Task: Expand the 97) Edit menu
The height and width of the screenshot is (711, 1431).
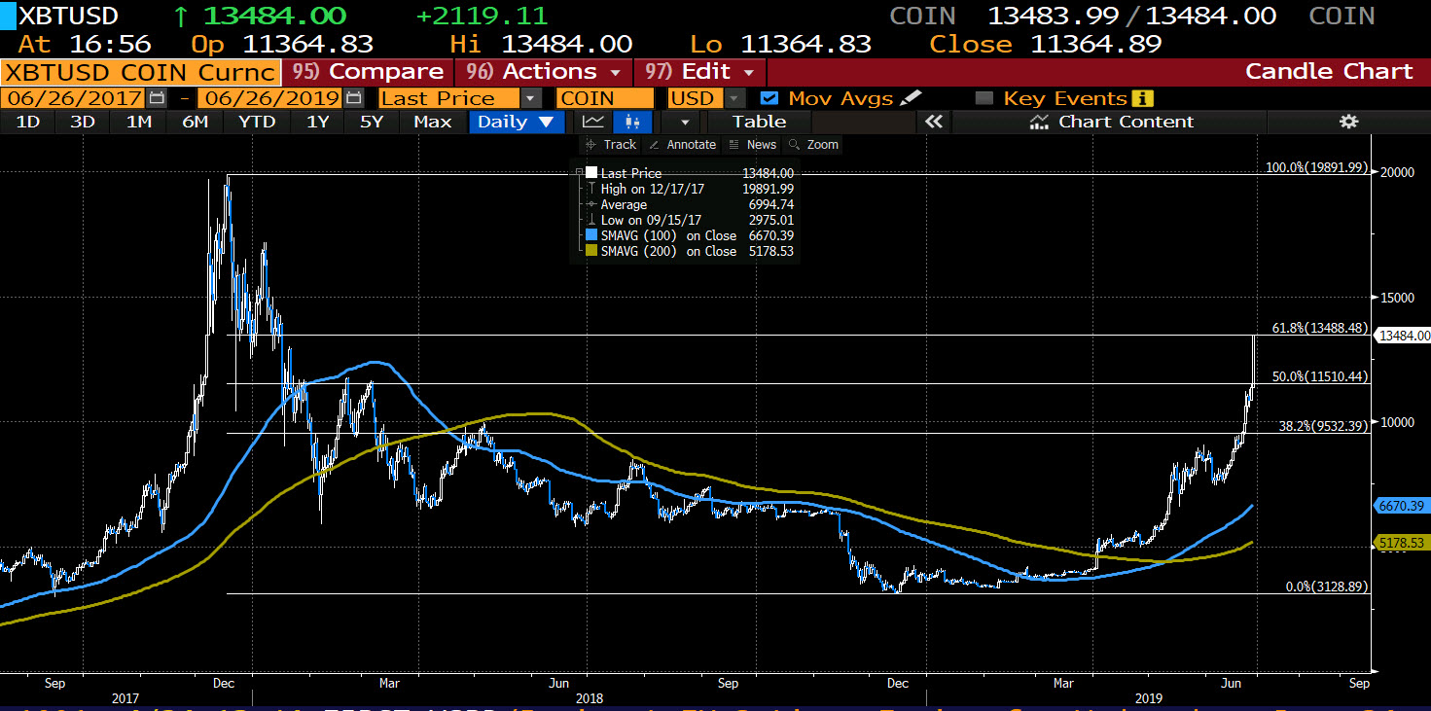Action: tap(700, 72)
